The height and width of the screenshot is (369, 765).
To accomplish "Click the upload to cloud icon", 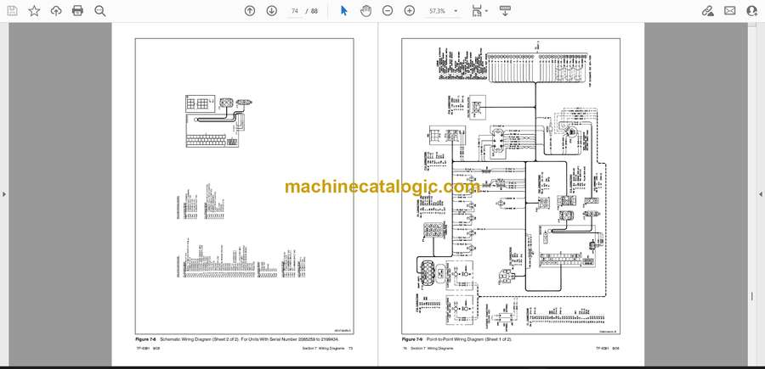I will (x=56, y=11).
